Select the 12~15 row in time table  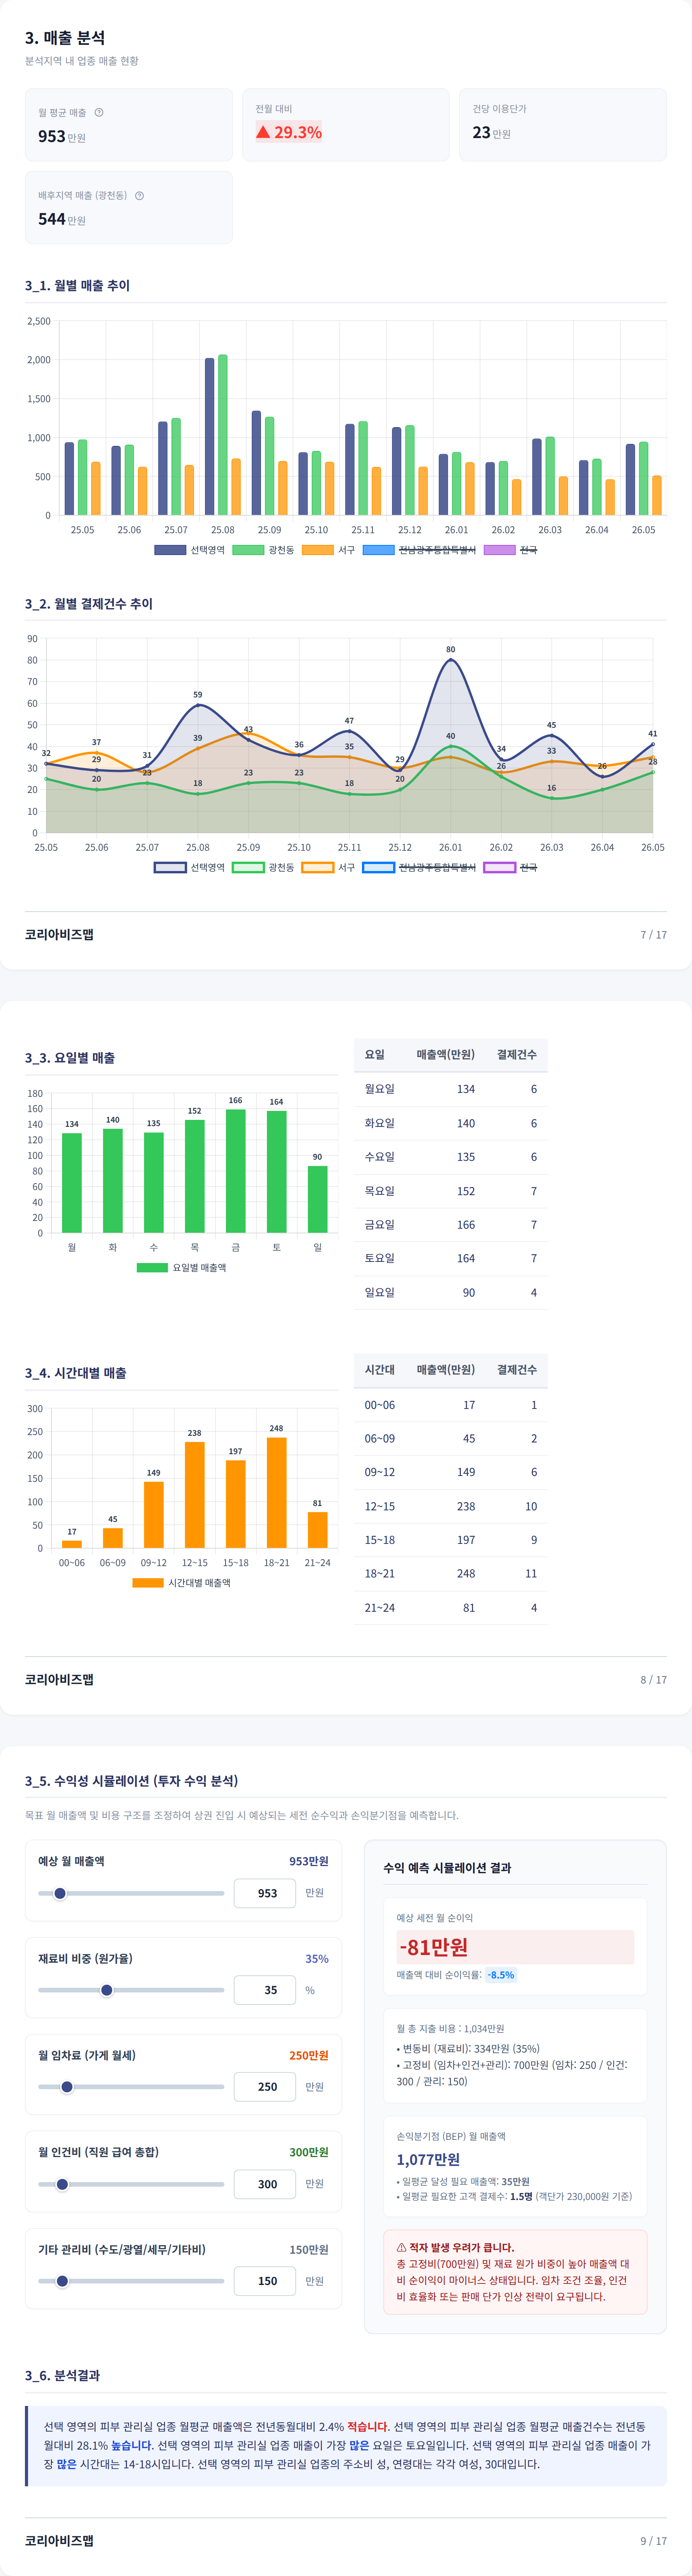(x=450, y=1506)
